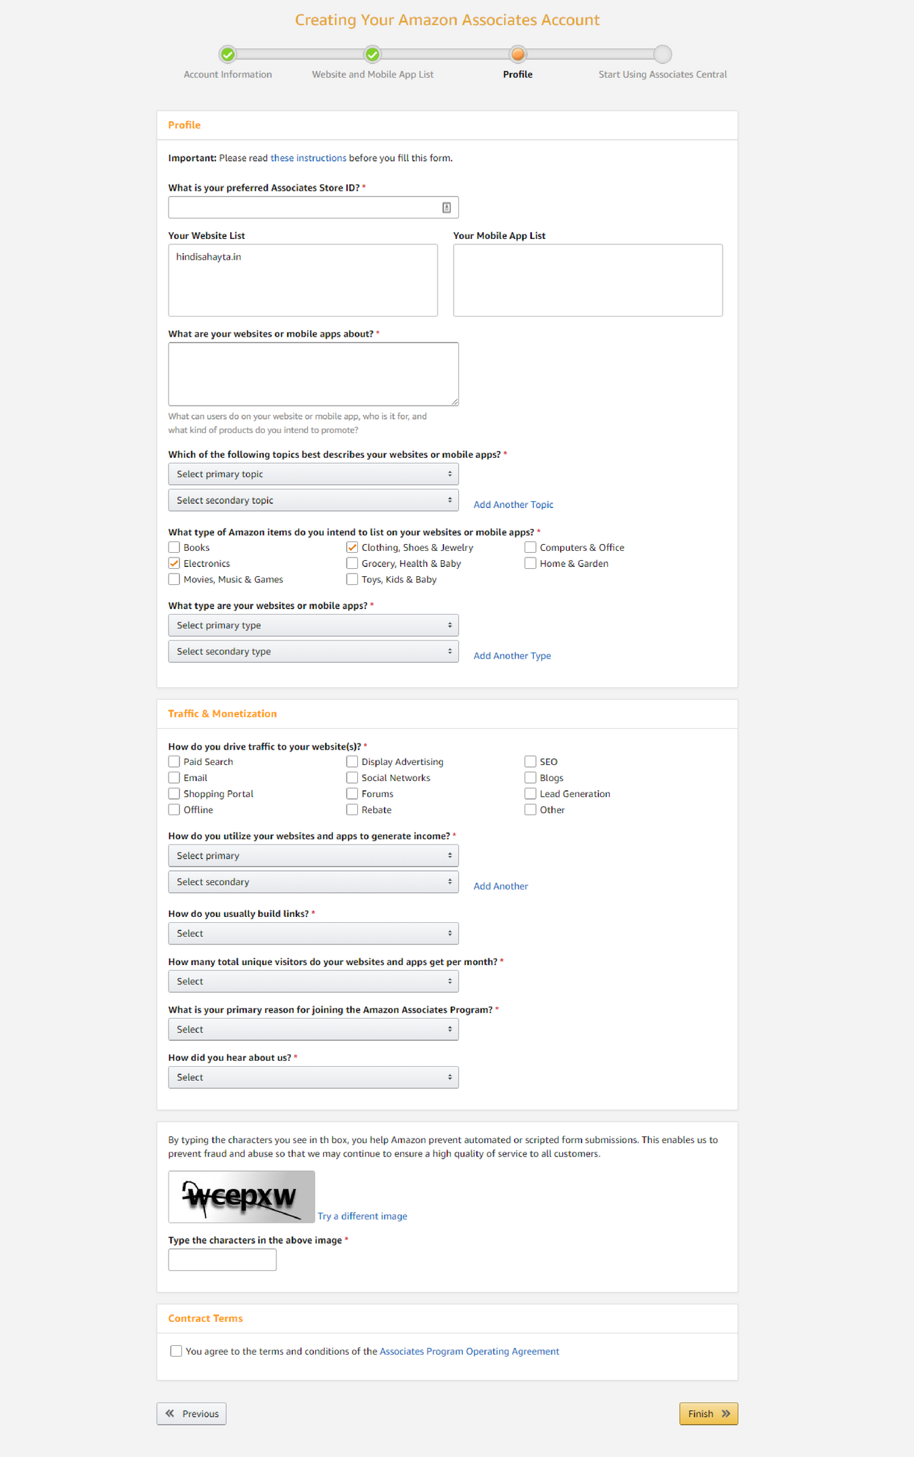Click the captcha image
914x1457 pixels.
pyautogui.click(x=242, y=1197)
